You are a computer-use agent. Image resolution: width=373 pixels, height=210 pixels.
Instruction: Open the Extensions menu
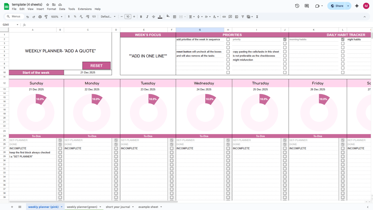85,9
